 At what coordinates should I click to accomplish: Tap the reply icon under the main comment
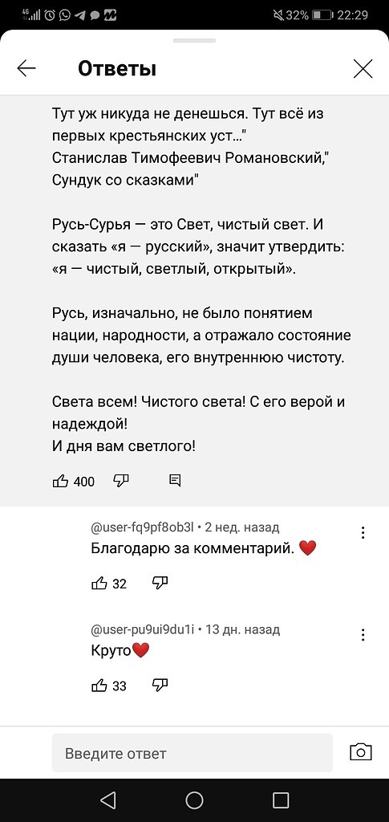(x=175, y=480)
